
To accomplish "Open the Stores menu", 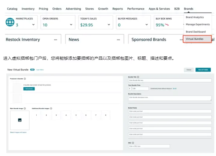I will click(90, 9).
